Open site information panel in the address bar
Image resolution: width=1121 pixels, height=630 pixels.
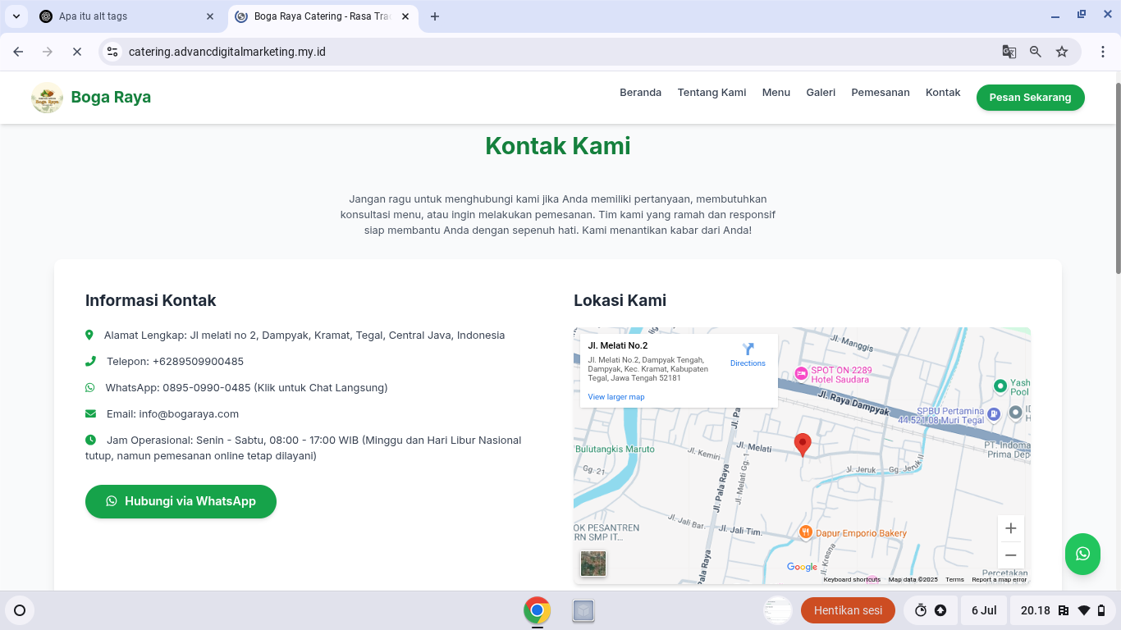[x=112, y=51]
